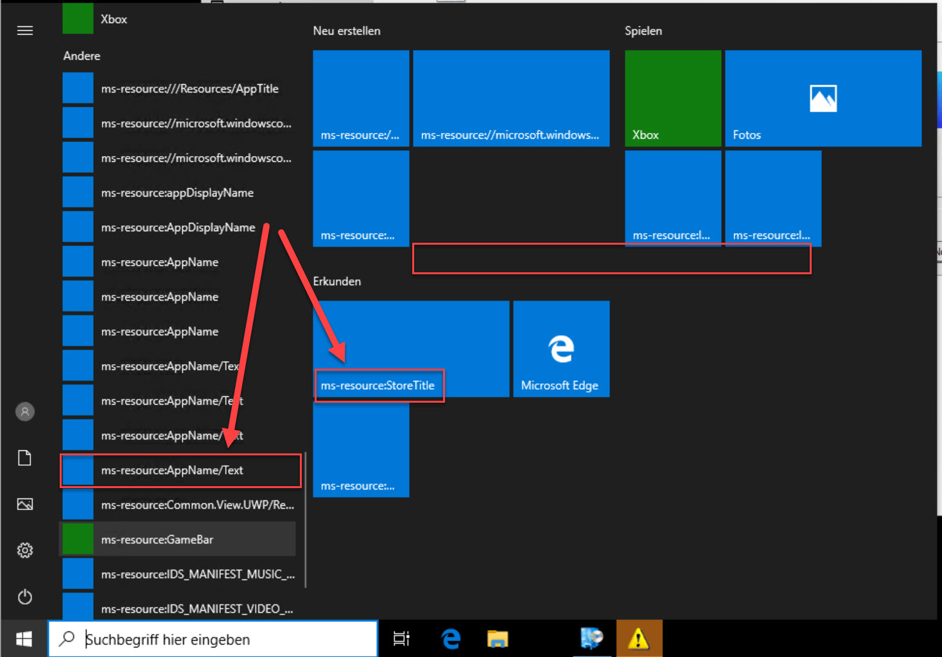Click the 'Spielen' group title
Screen dimensions: 942x657
643,31
